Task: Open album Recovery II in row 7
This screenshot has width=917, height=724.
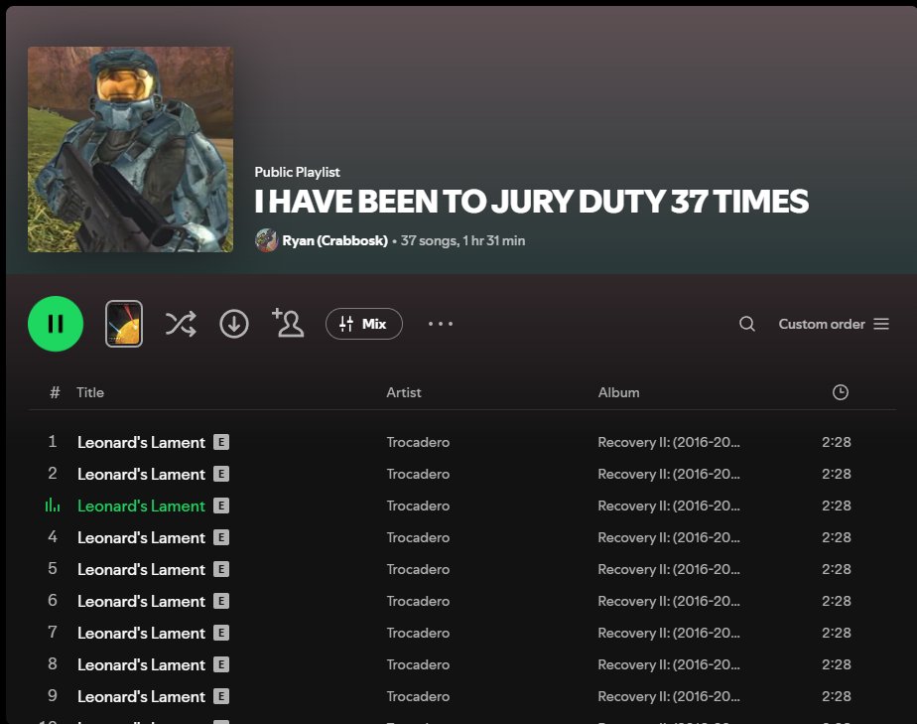Action: coord(669,633)
